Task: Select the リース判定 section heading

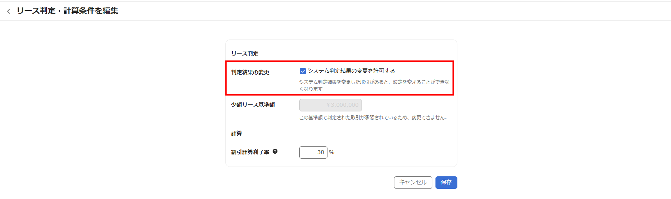Action: (245, 54)
